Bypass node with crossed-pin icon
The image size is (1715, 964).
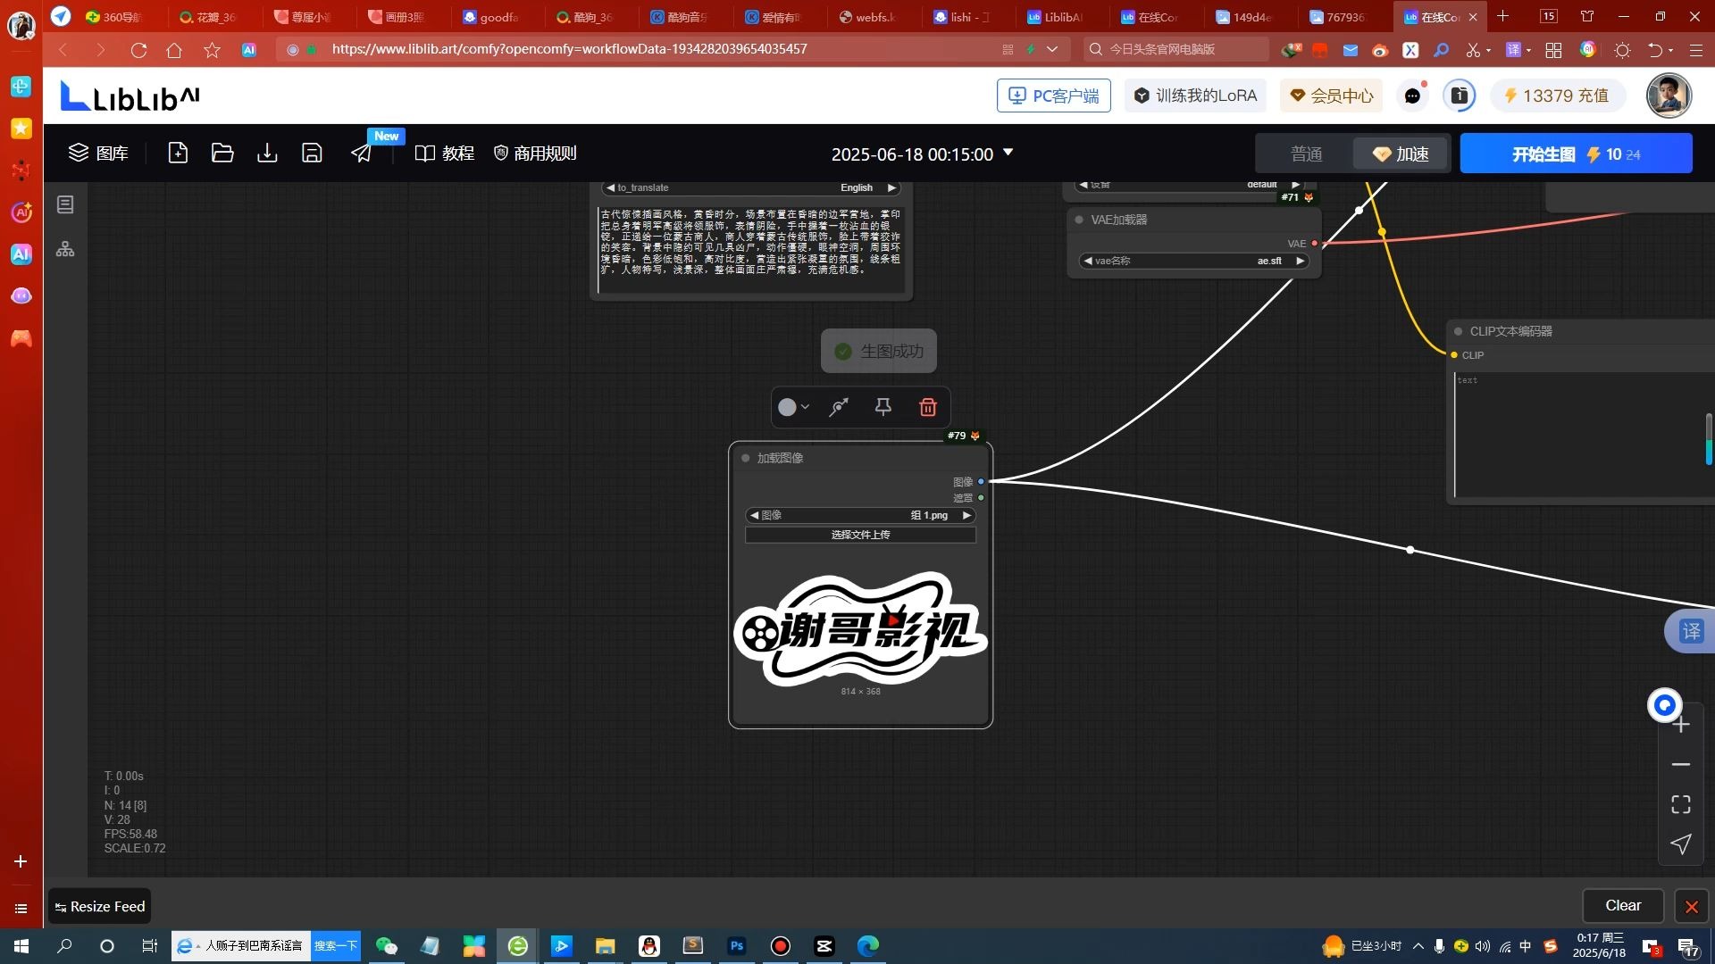click(x=839, y=407)
